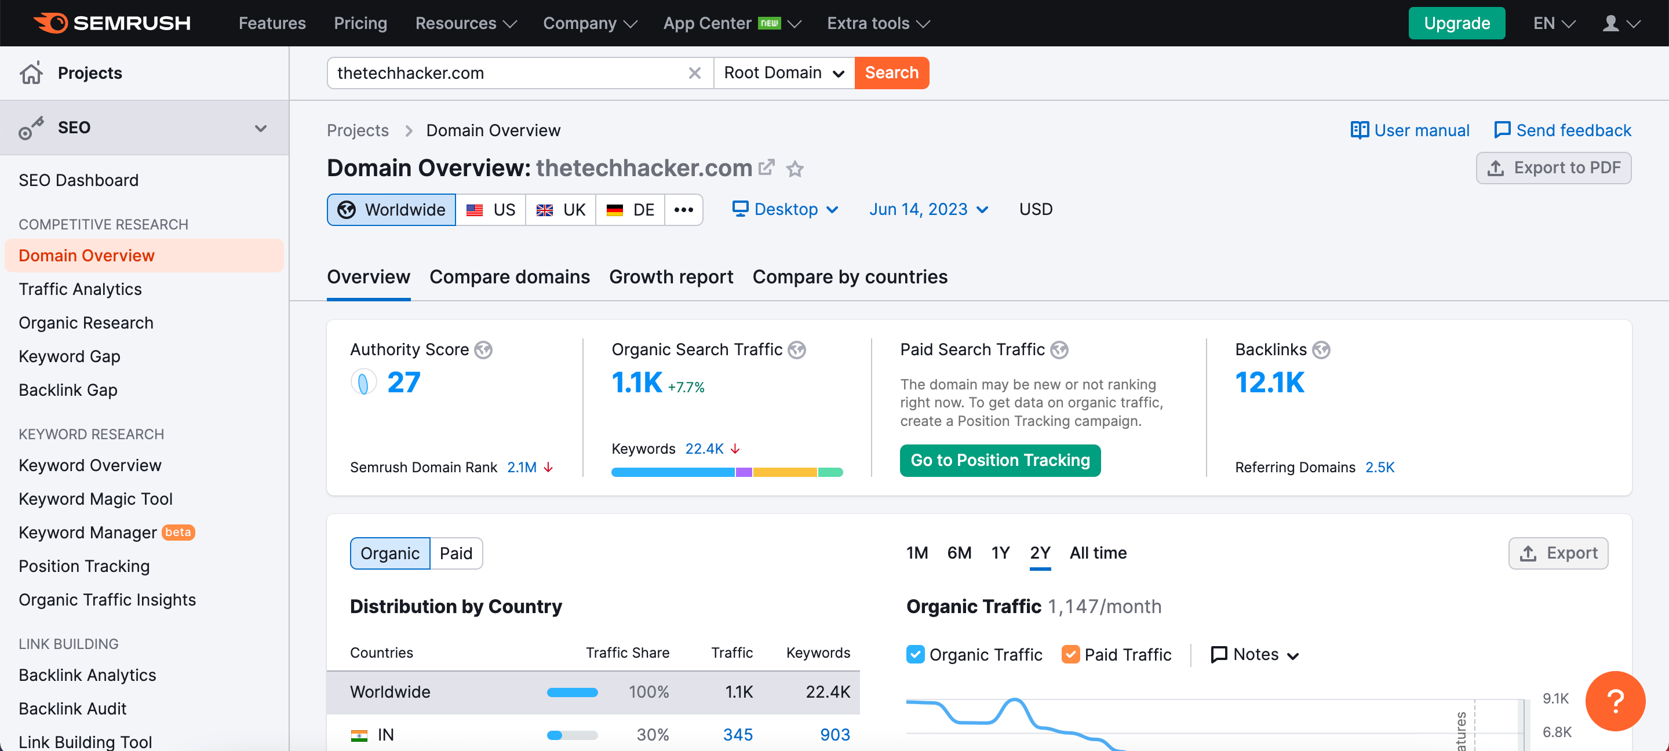This screenshot has width=1669, height=751.
Task: Click the Position Tracking icon
Action: click(x=84, y=565)
